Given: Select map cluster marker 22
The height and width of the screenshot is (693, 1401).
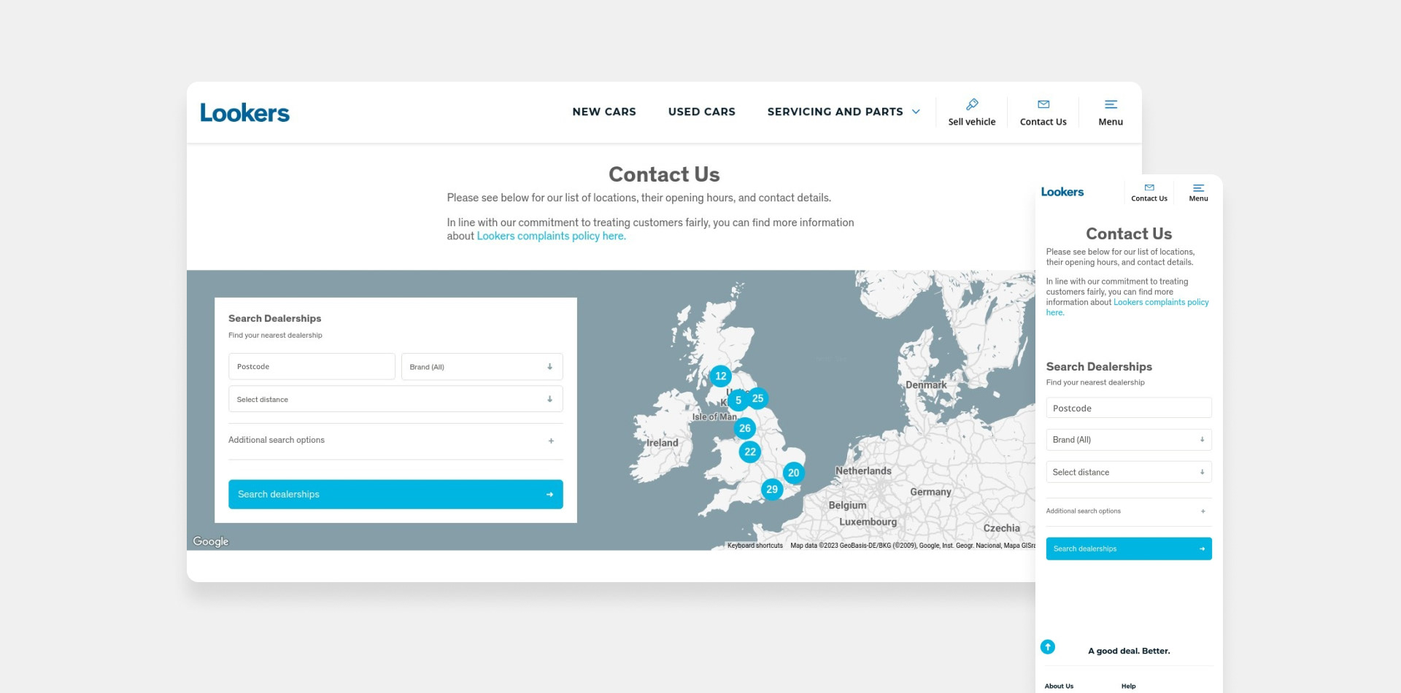Looking at the screenshot, I should point(749,452).
